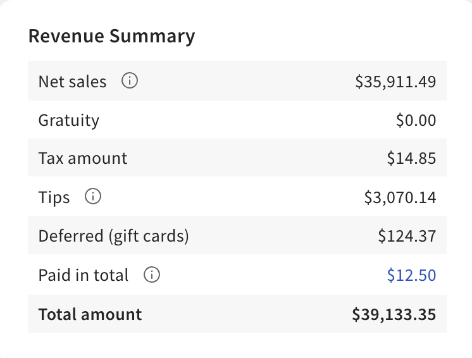Screen dimensions: 472x358
Task: Click the $14.85 tax value
Action: pyautogui.click(x=411, y=159)
